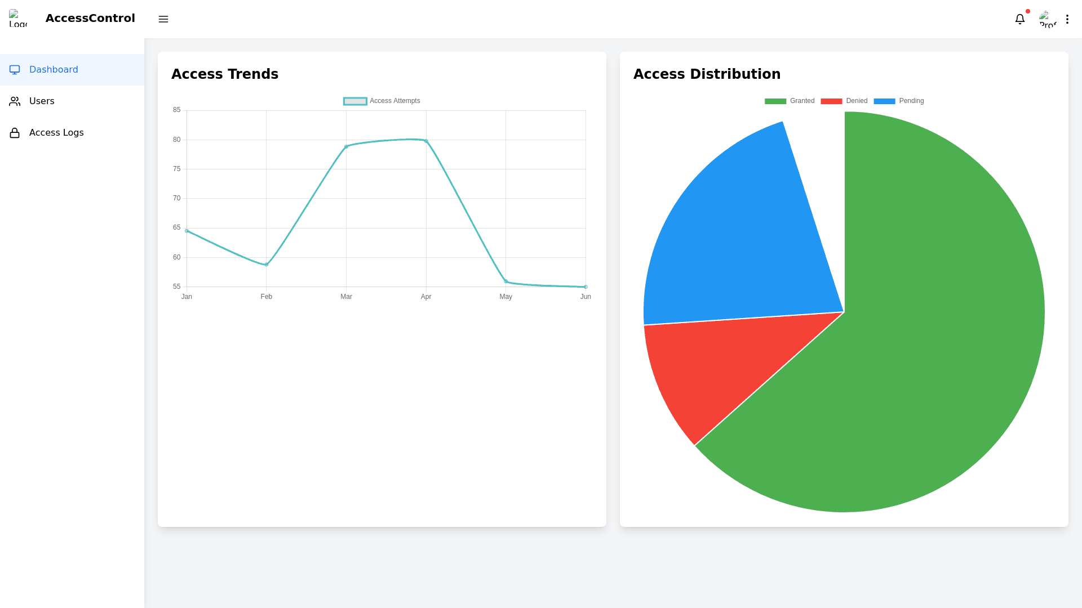The image size is (1082, 608).
Task: Click the Access Logs lock icon
Action: 15,133
